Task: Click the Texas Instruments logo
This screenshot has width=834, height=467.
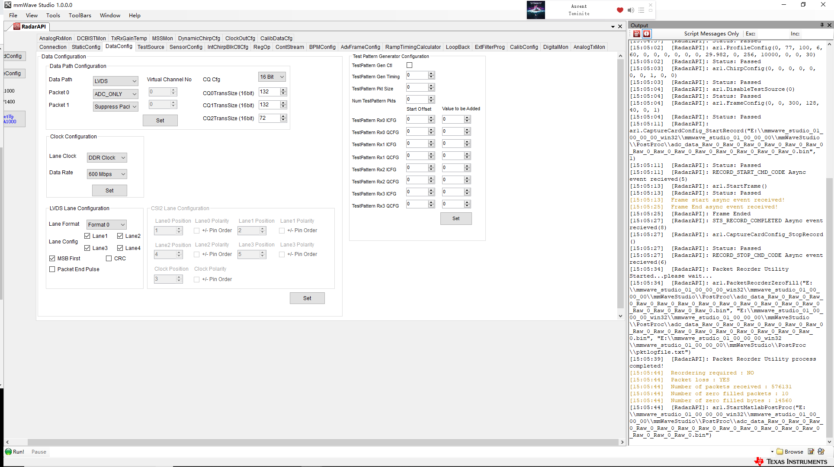Action: click(x=791, y=461)
